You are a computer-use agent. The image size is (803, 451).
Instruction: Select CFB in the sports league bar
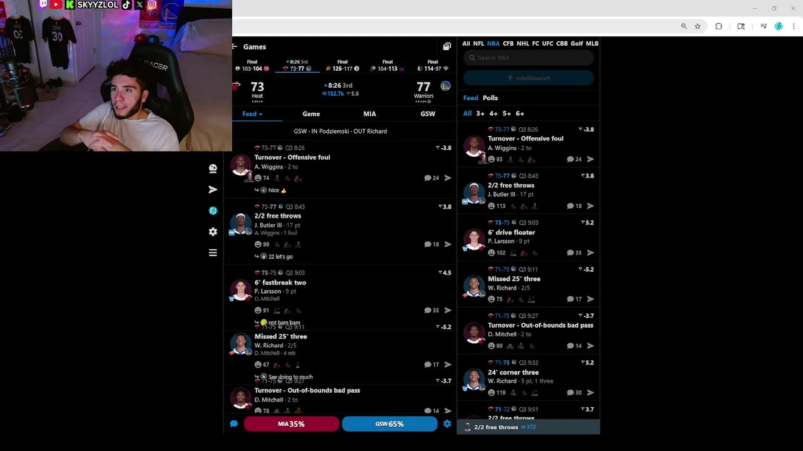point(508,44)
